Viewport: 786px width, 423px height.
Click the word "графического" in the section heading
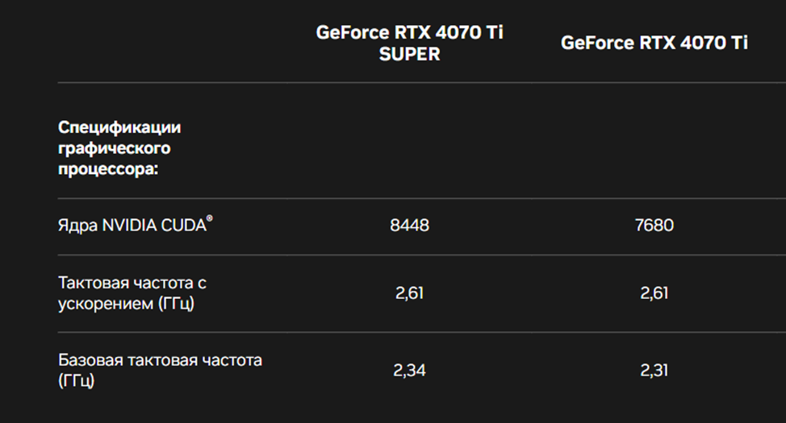(115, 148)
